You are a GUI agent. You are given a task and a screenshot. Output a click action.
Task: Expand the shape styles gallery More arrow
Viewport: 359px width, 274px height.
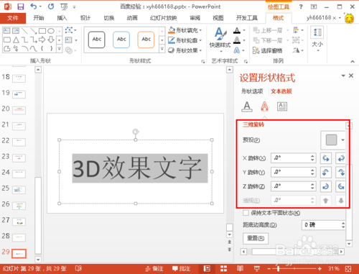click(x=162, y=49)
